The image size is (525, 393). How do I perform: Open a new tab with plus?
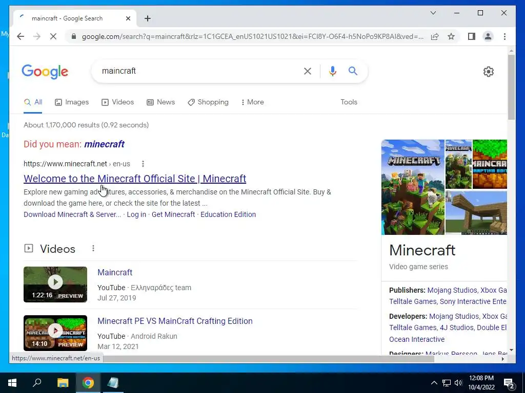click(148, 18)
